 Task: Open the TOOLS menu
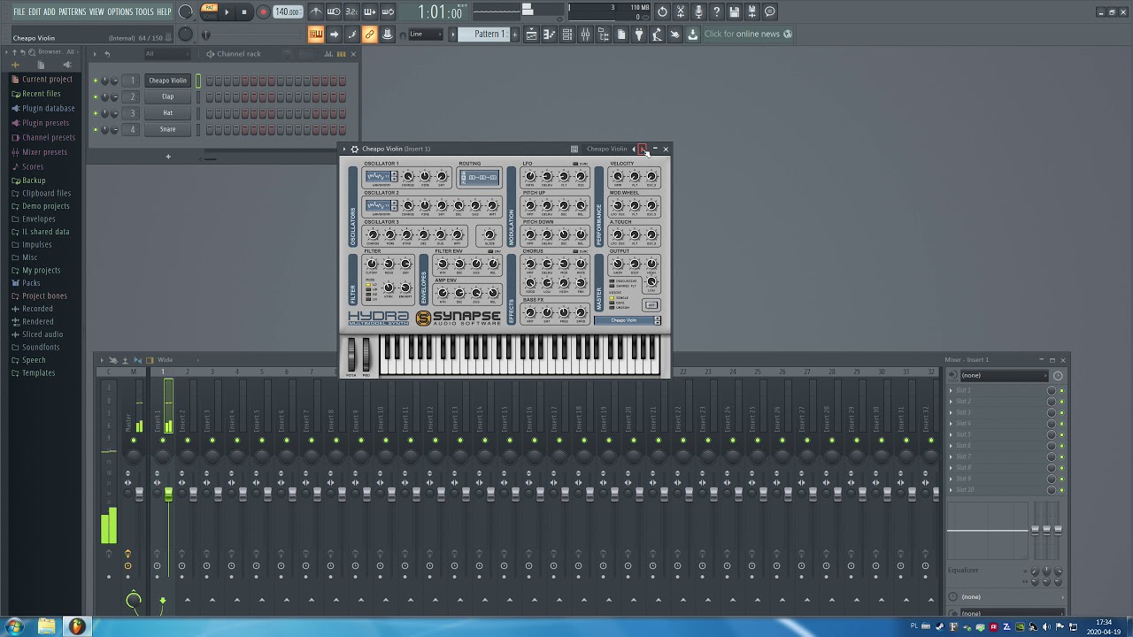pyautogui.click(x=144, y=12)
